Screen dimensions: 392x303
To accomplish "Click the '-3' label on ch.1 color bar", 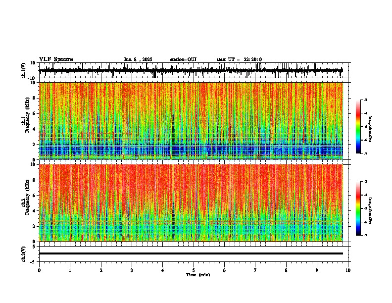I will (365, 100).
